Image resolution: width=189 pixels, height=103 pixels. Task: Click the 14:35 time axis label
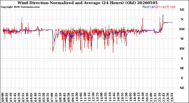point(105,97)
